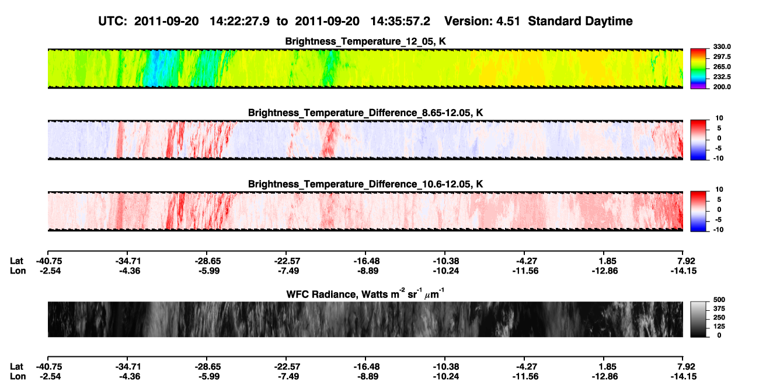Click the 125 label on the radiance colorbar
Viewport: 759px width, 389px height.
(719, 326)
